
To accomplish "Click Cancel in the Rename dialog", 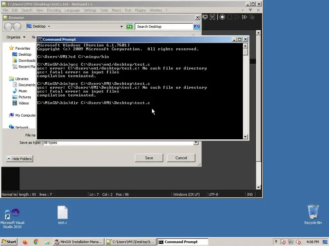I will pyautogui.click(x=181, y=158).
